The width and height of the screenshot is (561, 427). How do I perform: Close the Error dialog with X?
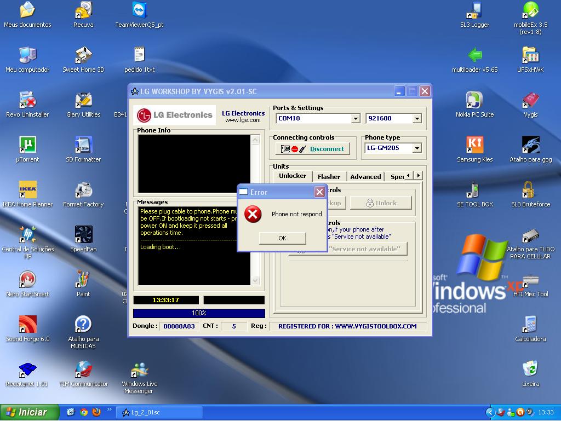(x=319, y=192)
